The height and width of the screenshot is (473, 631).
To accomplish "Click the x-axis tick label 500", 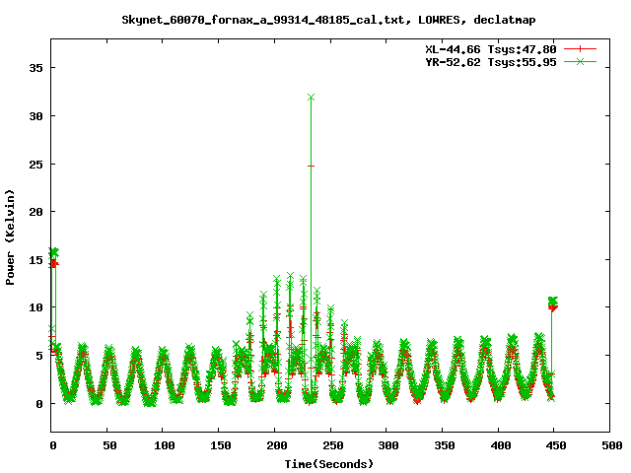I will 611,445.
